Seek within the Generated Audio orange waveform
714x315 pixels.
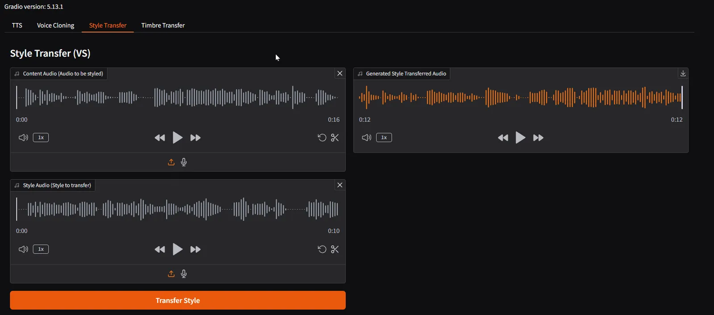[521, 97]
